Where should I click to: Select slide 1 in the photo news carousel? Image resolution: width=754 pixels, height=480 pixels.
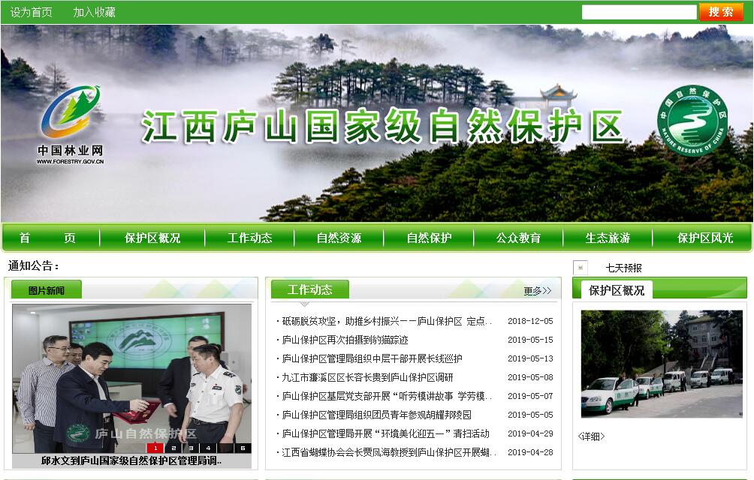point(155,448)
